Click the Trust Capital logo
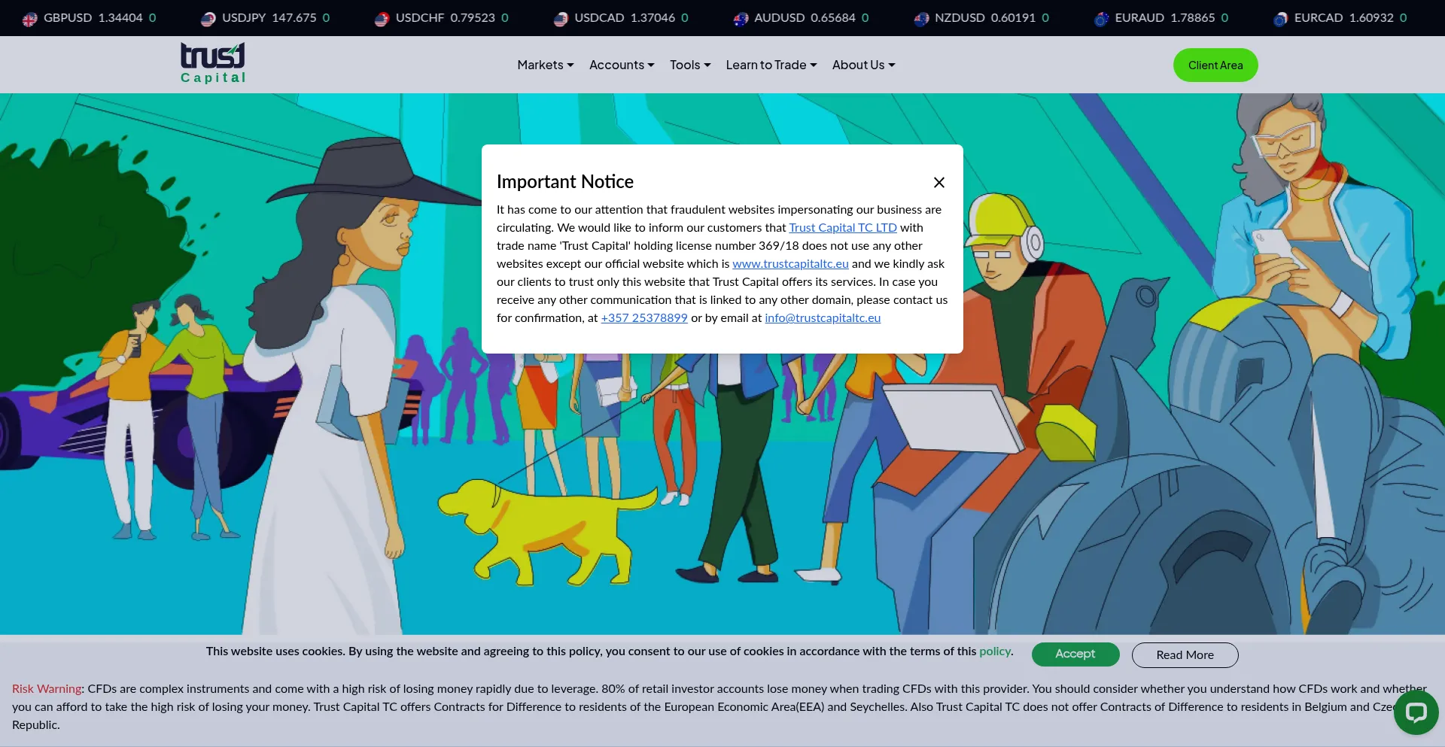Screen dimensions: 1445x747 213,63
